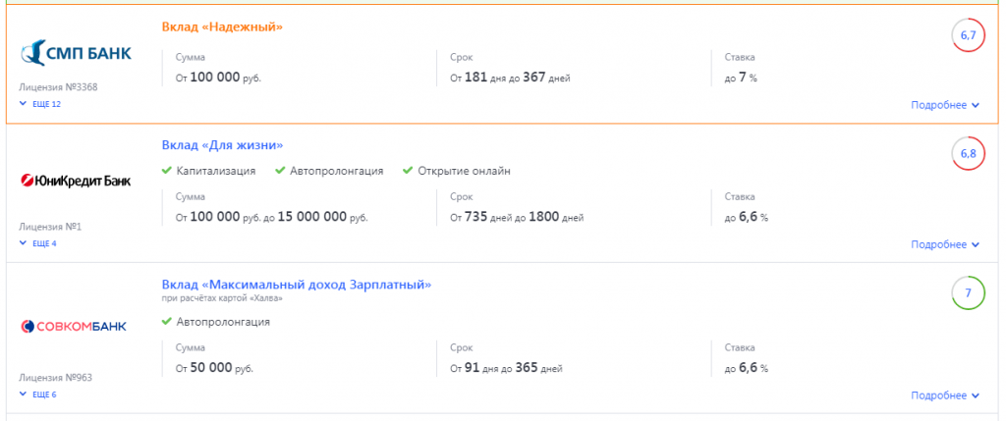Show Подробнее for the Совкомбанк deposit
Image resolution: width=1006 pixels, height=421 pixels.
pos(945,395)
